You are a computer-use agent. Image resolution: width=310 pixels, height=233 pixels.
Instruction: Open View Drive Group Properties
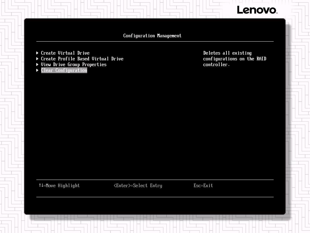74,64
